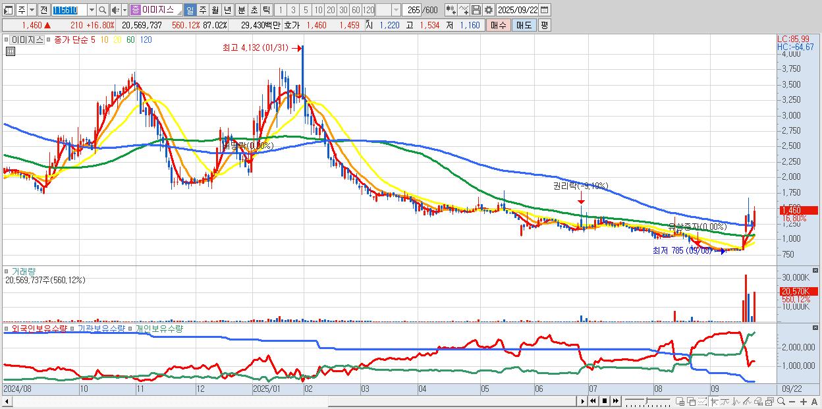
Task: Click the fast-forward button on the bottom bar
Action: click(615, 401)
